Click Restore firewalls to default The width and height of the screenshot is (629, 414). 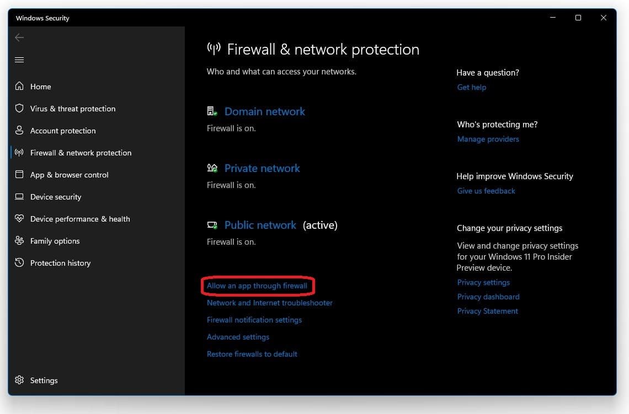252,354
